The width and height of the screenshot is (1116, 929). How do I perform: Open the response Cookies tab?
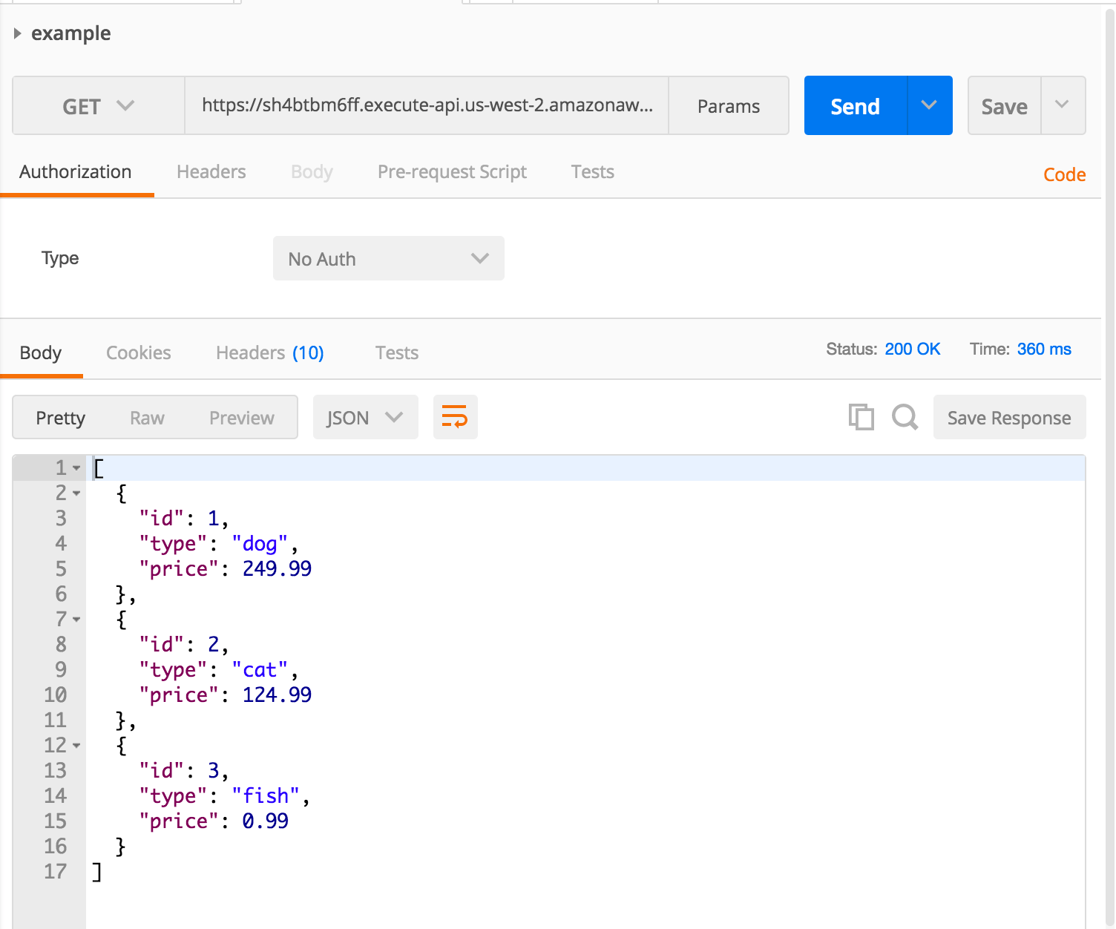pos(139,353)
